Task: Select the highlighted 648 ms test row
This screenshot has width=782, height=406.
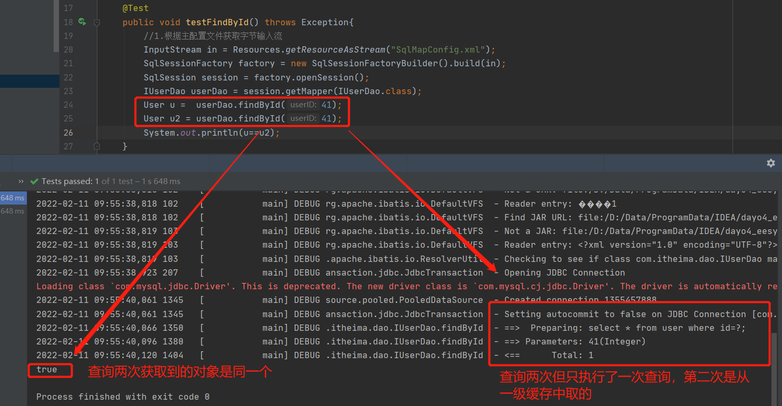Action: [13, 198]
